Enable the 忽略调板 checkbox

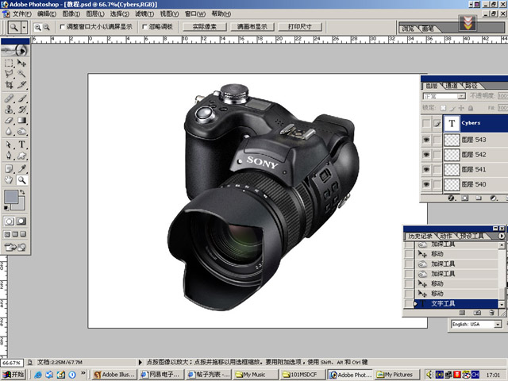[x=144, y=27]
